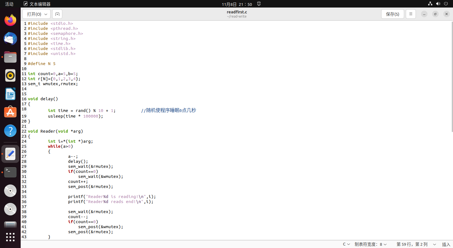Click int r[N]={0,1,2,3,4}; line
The width and height of the screenshot is (453, 248).
pos(54,79)
